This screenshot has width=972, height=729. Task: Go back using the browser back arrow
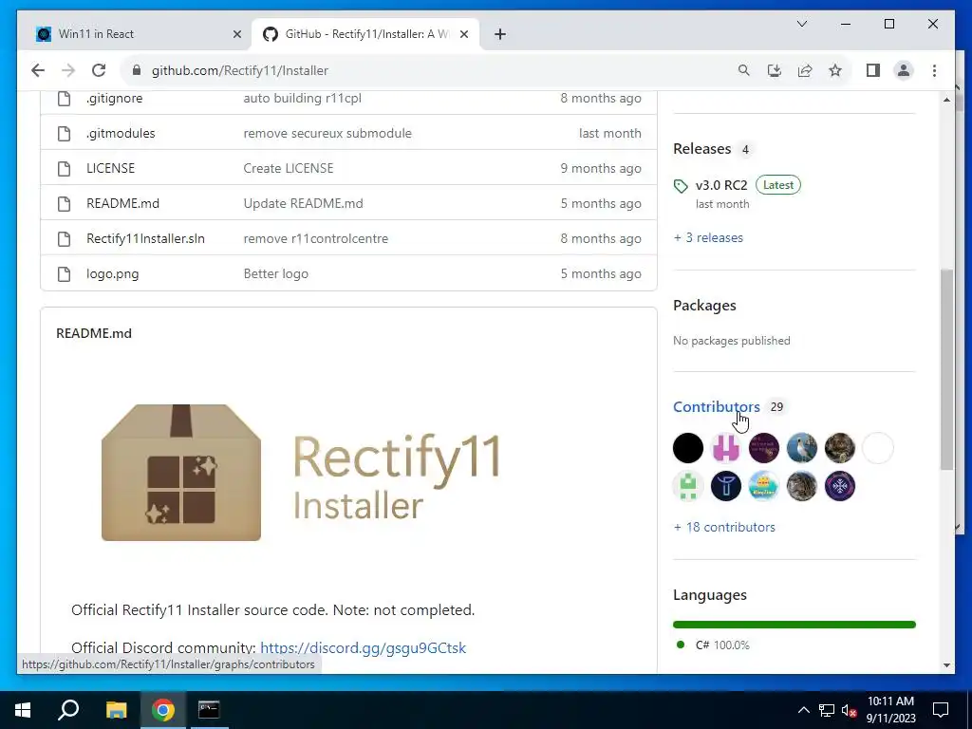click(x=38, y=70)
